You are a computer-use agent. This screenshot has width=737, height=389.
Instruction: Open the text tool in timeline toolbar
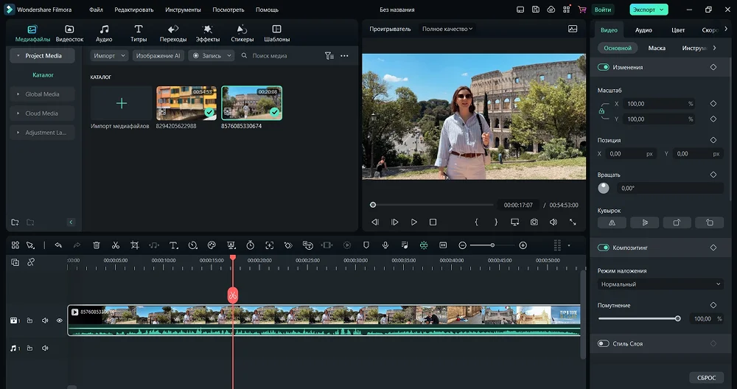[173, 245]
